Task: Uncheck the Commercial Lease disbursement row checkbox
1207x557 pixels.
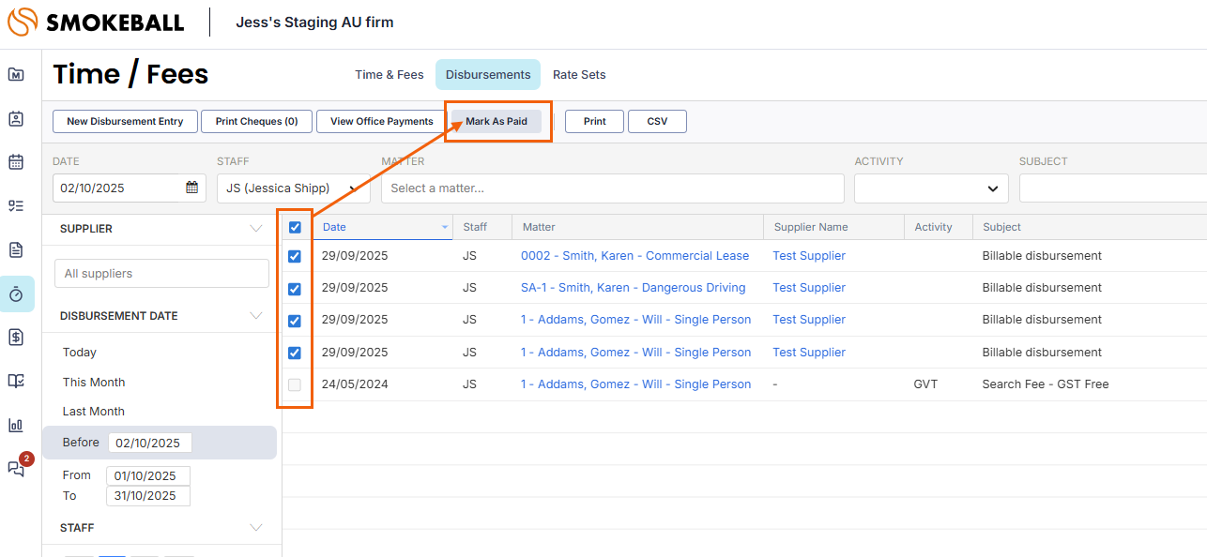Action: [295, 256]
